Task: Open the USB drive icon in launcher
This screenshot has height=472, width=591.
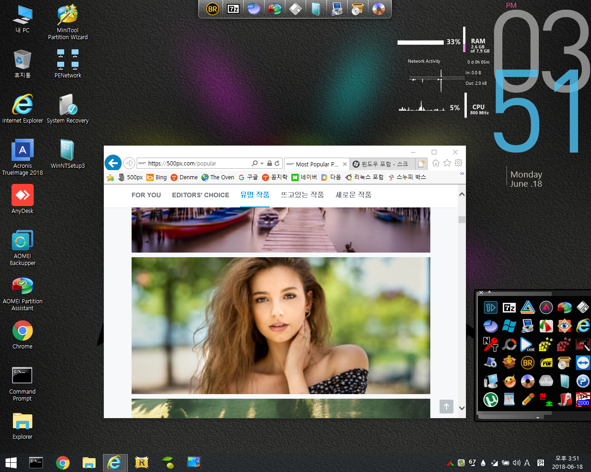Action: (546, 381)
